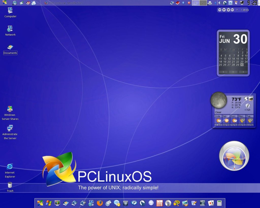The width and height of the screenshot is (260, 208).
Task: Open Windows Server Shares icon
Action: tap(10, 113)
